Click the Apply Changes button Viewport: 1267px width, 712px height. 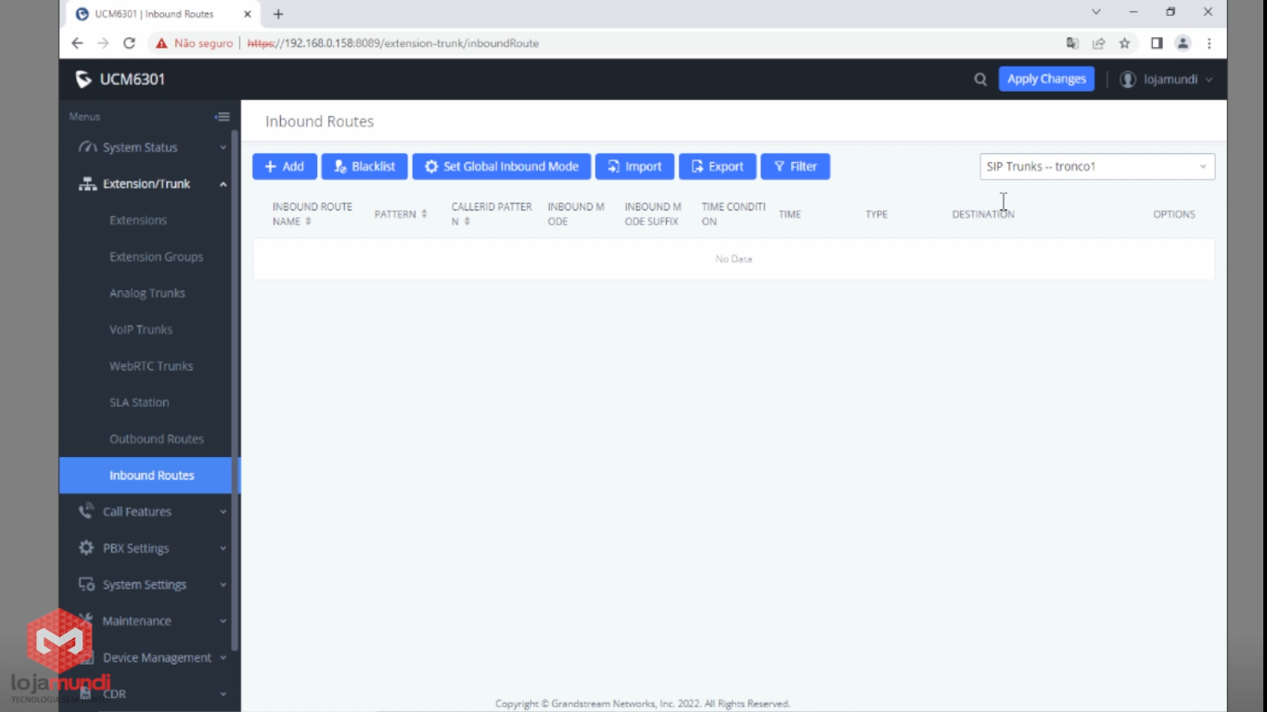(1045, 79)
